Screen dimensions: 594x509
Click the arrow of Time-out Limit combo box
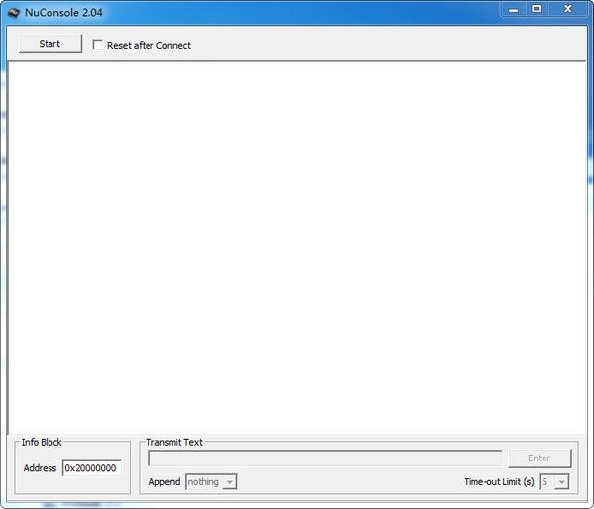562,482
